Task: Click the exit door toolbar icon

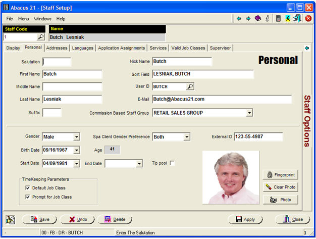Action: pyautogui.click(x=297, y=18)
